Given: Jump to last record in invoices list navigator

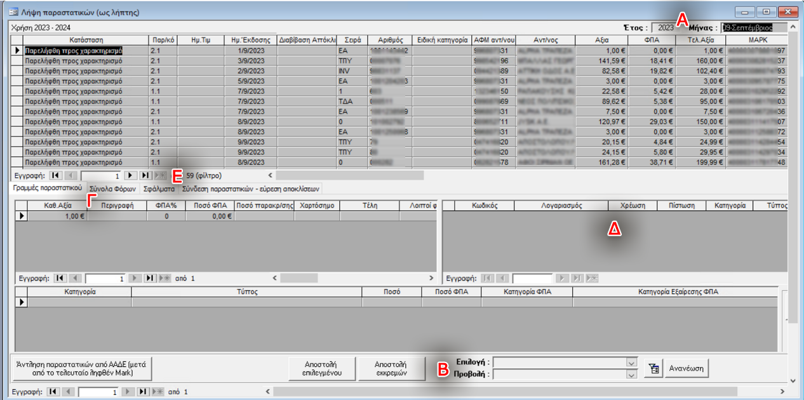Looking at the screenshot, I should point(145,175).
